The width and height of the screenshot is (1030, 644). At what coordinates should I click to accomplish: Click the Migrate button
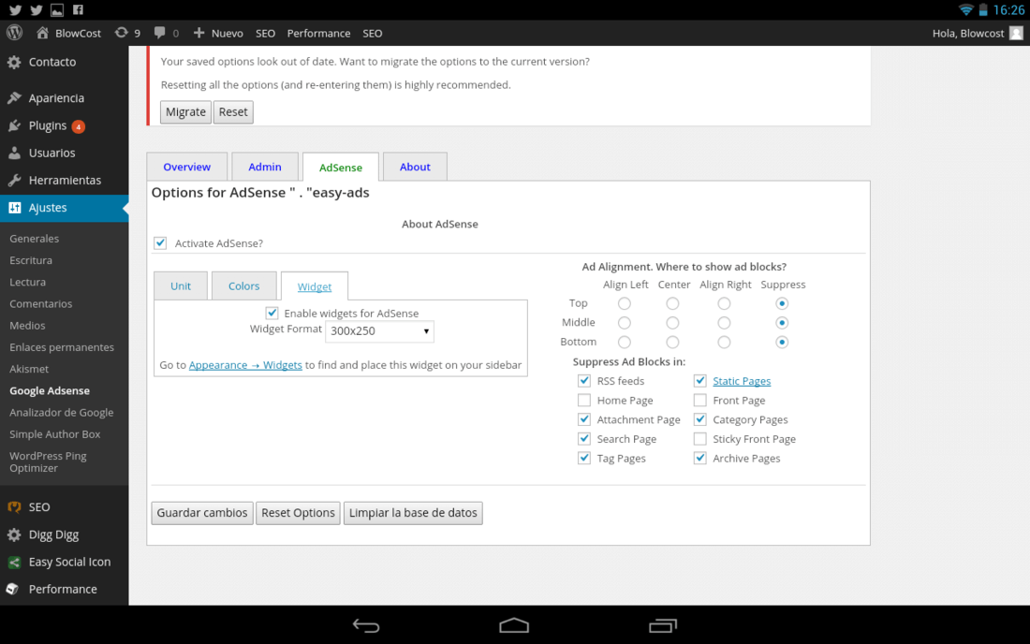pos(186,112)
